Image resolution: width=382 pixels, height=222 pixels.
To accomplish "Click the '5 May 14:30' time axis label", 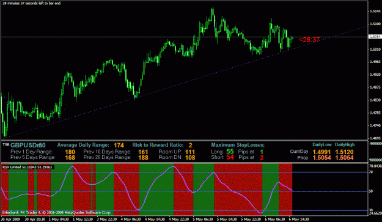I will click(x=227, y=219).
